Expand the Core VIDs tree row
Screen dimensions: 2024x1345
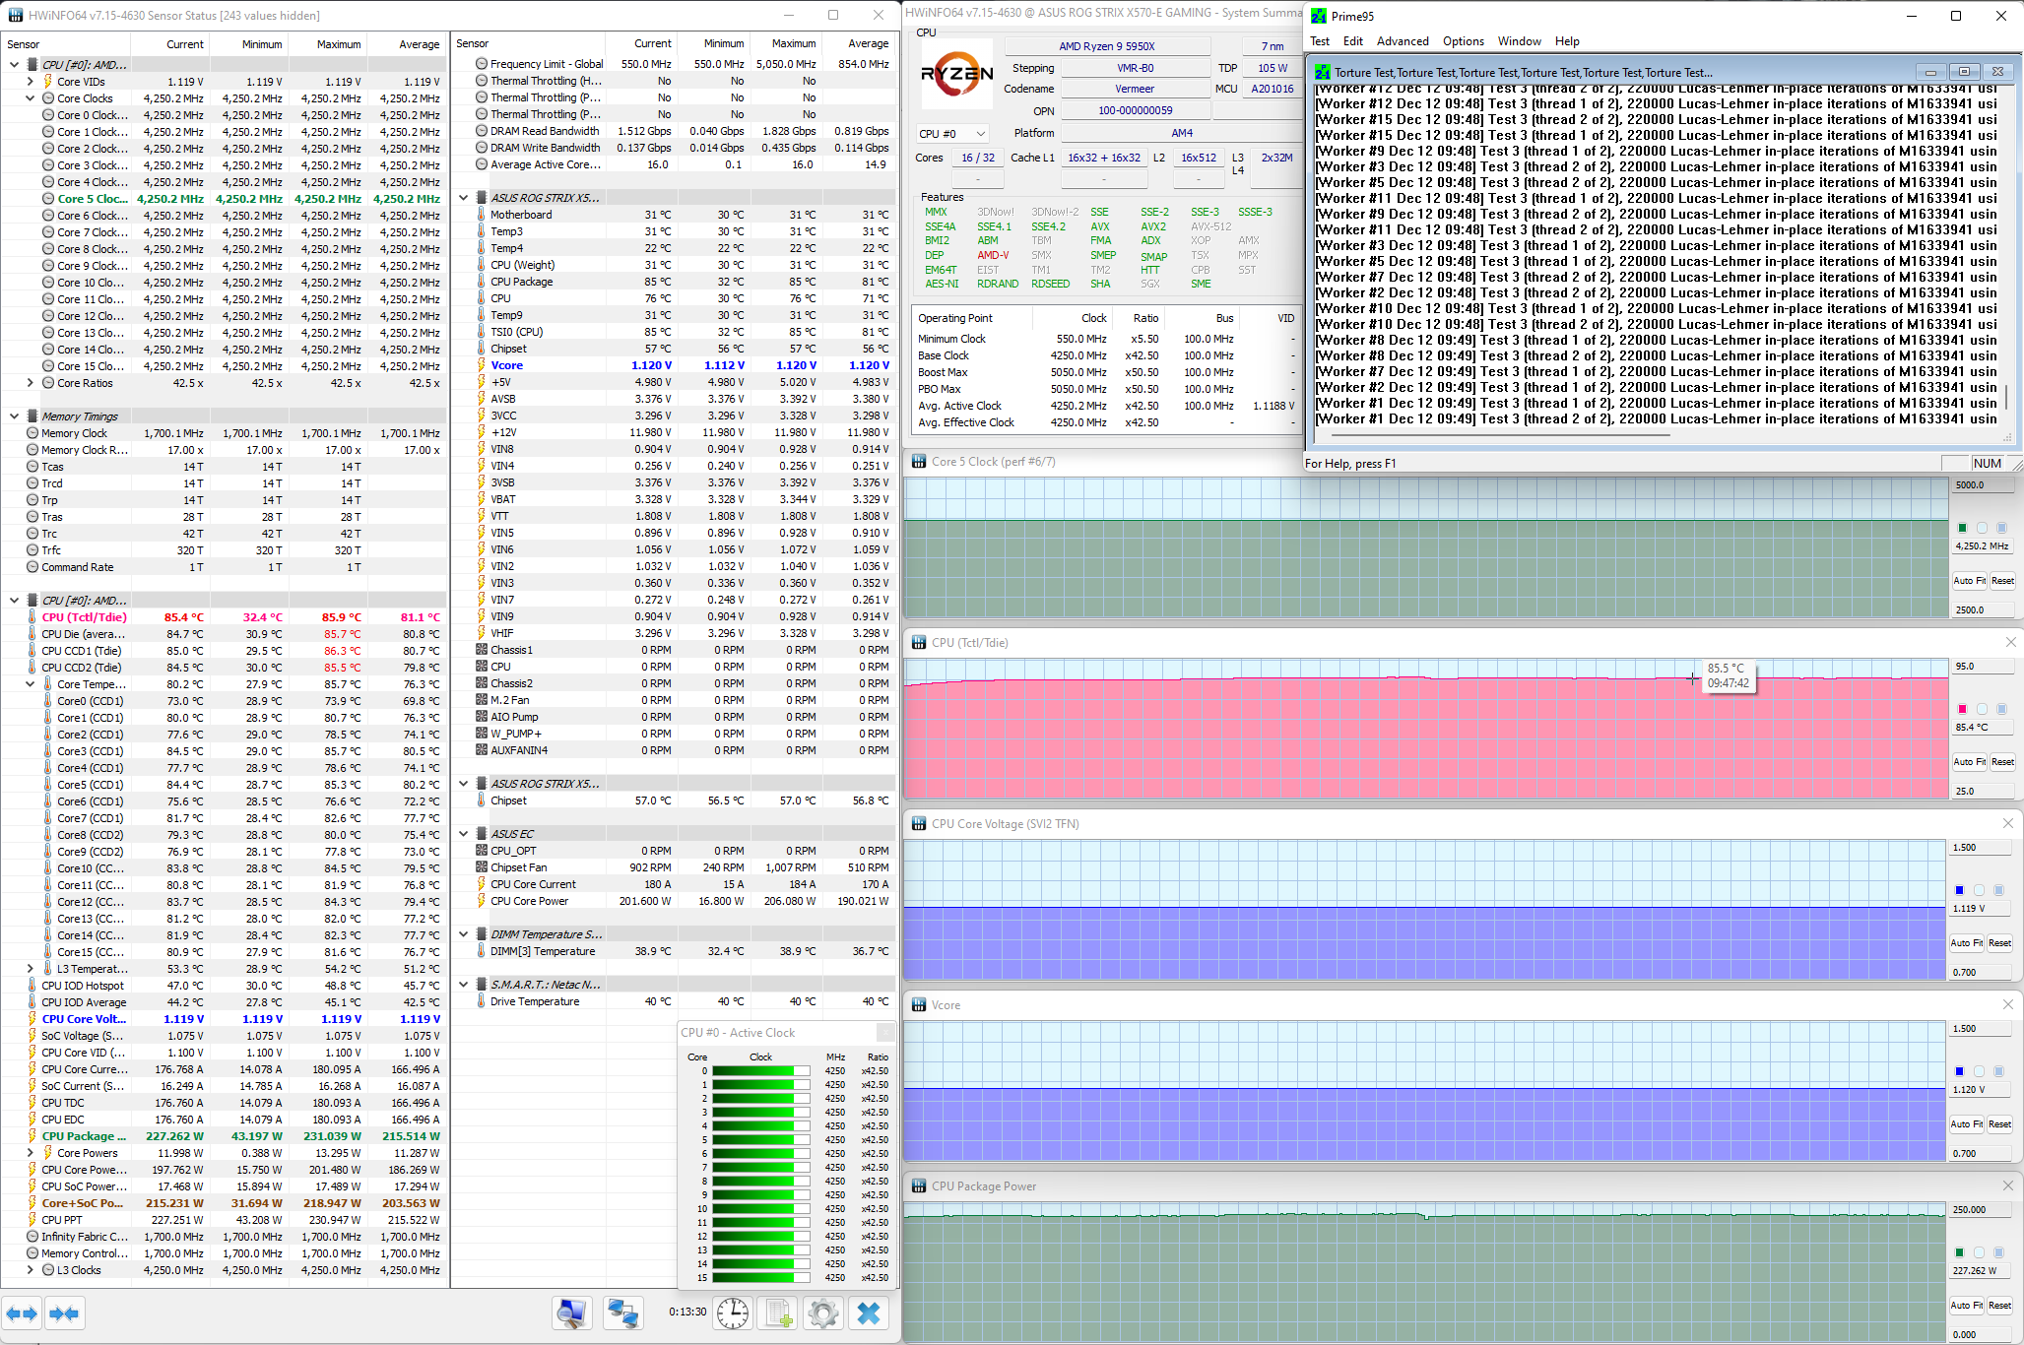click(x=30, y=82)
